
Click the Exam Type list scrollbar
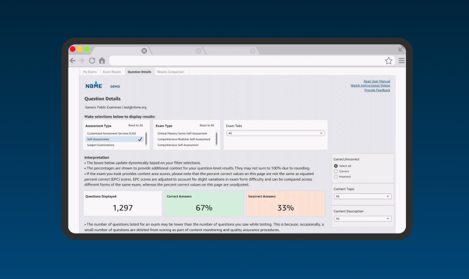[217, 139]
